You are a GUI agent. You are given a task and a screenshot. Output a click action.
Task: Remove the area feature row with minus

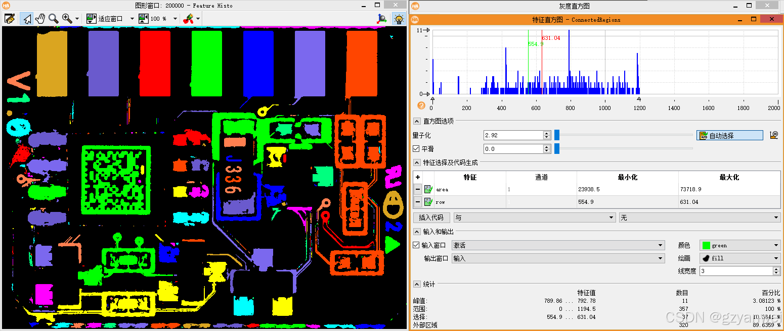click(x=418, y=189)
